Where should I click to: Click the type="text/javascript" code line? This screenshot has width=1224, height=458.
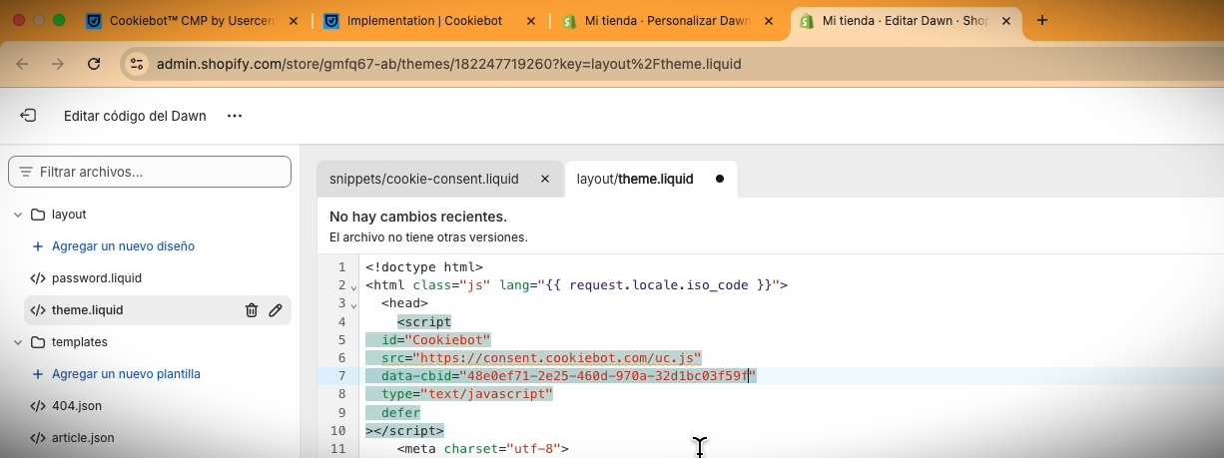(x=467, y=394)
